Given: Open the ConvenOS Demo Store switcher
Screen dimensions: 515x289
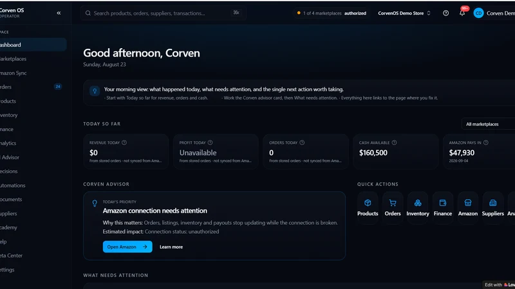Looking at the screenshot, I should [x=404, y=13].
